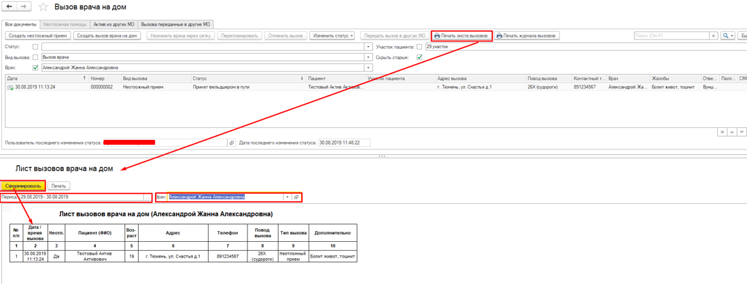The image size is (747, 284).
Task: Click the forward navigation arrow
Action: coord(24,7)
